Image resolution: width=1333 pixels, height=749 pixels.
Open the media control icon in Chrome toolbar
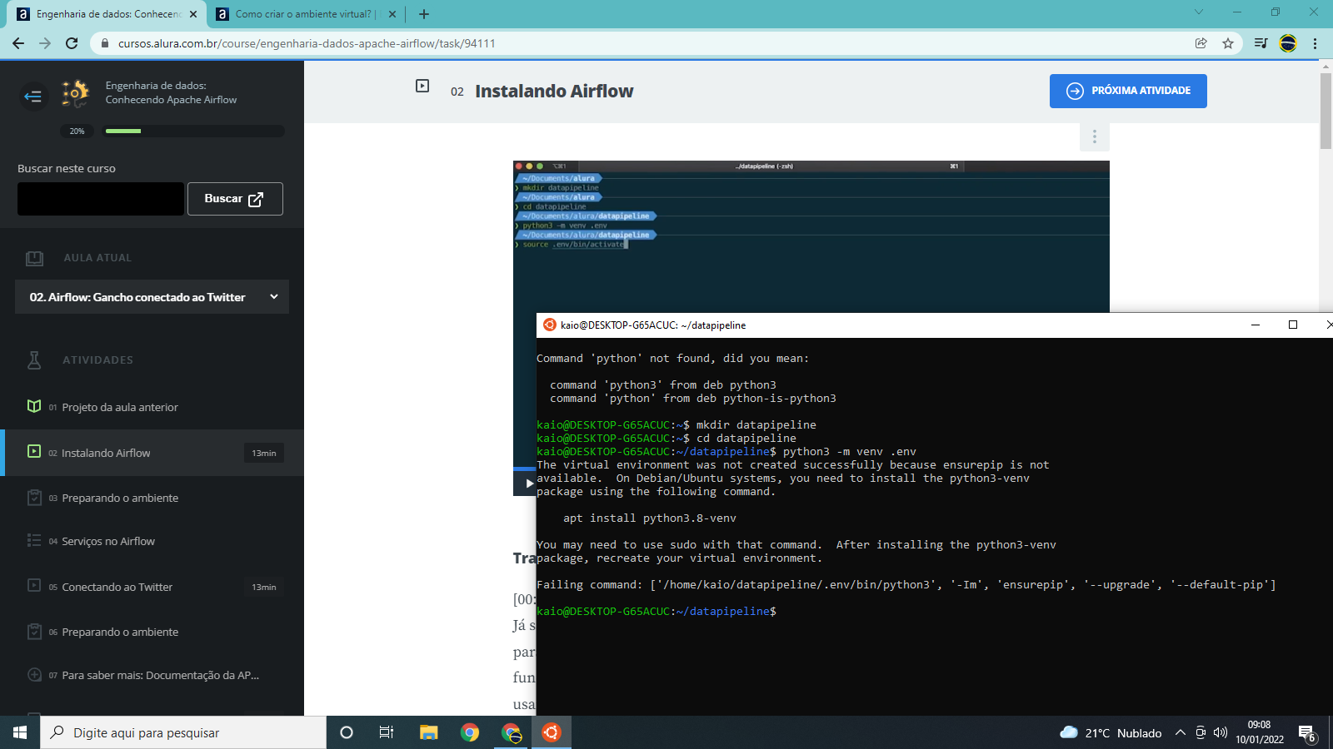point(1261,43)
